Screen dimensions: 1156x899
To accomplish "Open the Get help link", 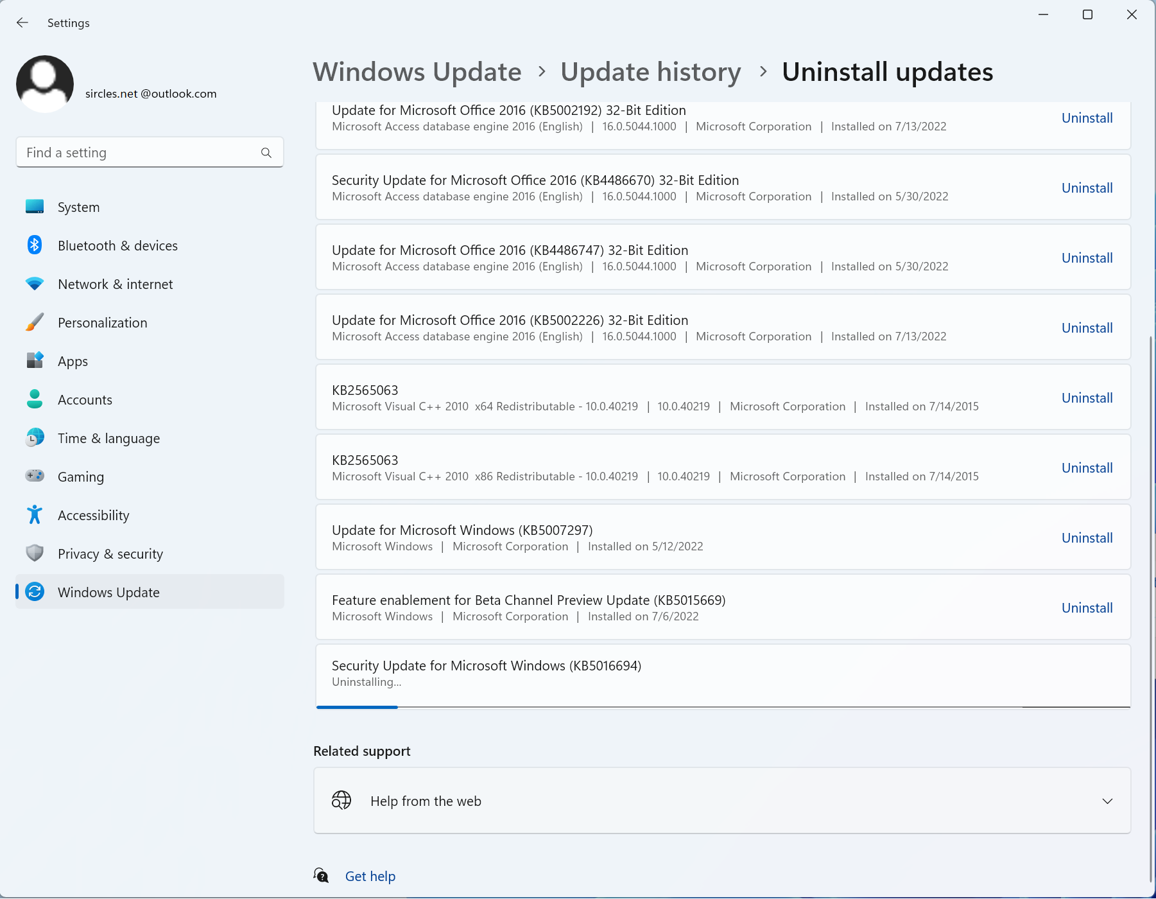I will click(x=370, y=877).
